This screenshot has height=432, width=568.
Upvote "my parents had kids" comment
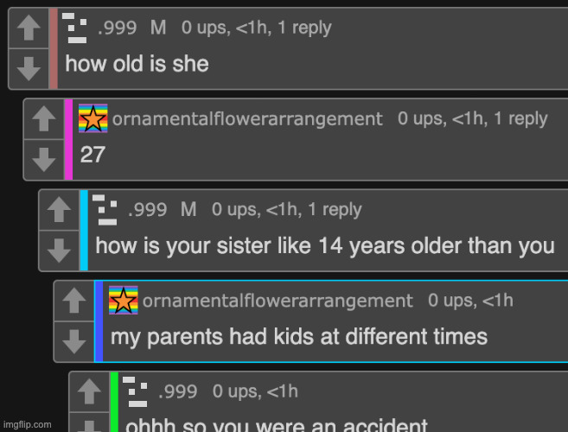click(x=74, y=301)
